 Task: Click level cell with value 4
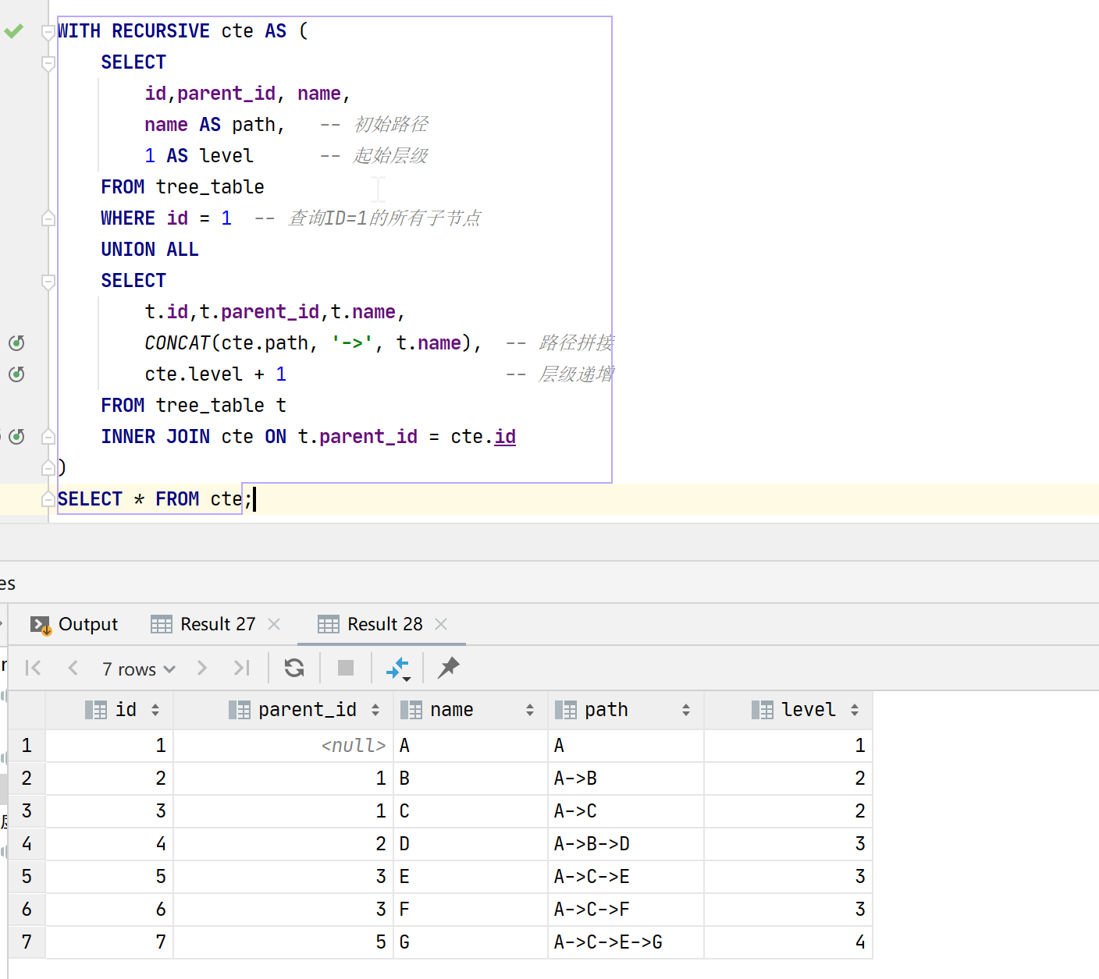point(788,942)
